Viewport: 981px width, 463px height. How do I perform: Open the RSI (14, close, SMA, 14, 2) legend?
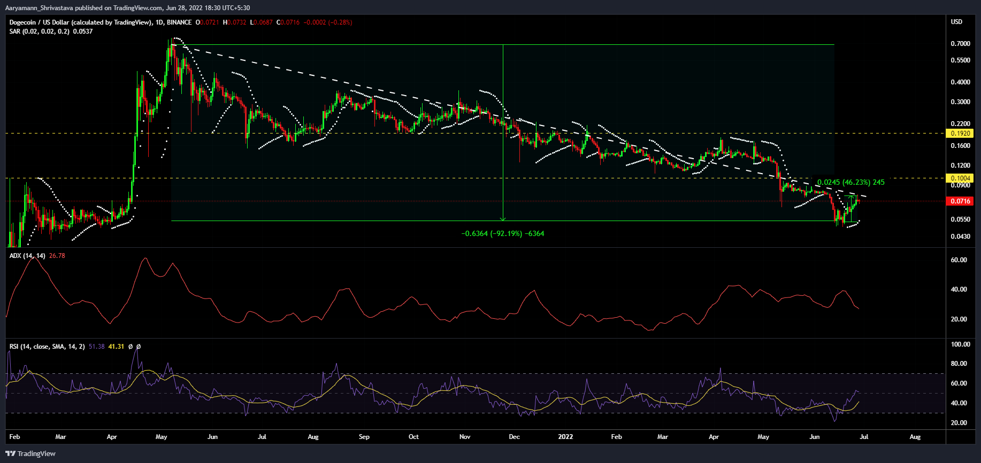47,347
